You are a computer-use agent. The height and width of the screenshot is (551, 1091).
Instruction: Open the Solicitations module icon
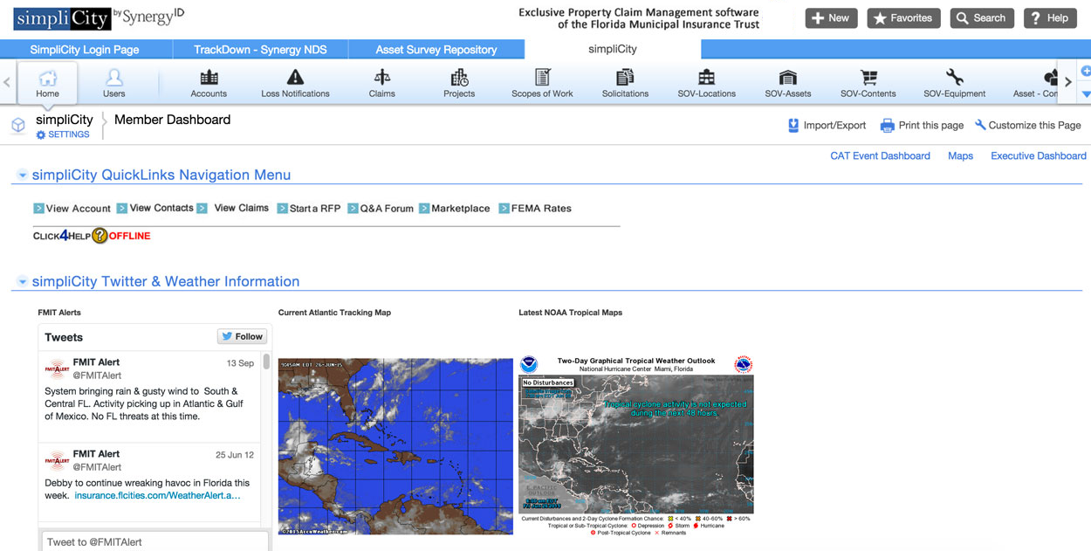625,78
